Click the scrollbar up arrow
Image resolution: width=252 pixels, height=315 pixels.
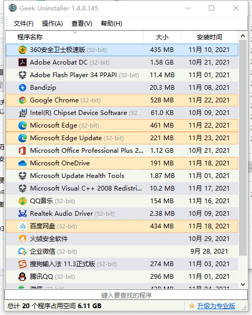tap(243, 36)
